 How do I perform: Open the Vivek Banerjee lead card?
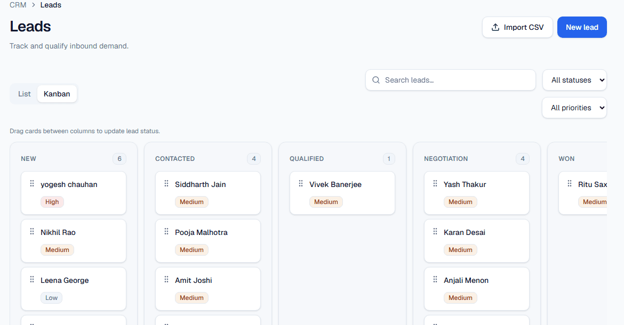tap(342, 193)
